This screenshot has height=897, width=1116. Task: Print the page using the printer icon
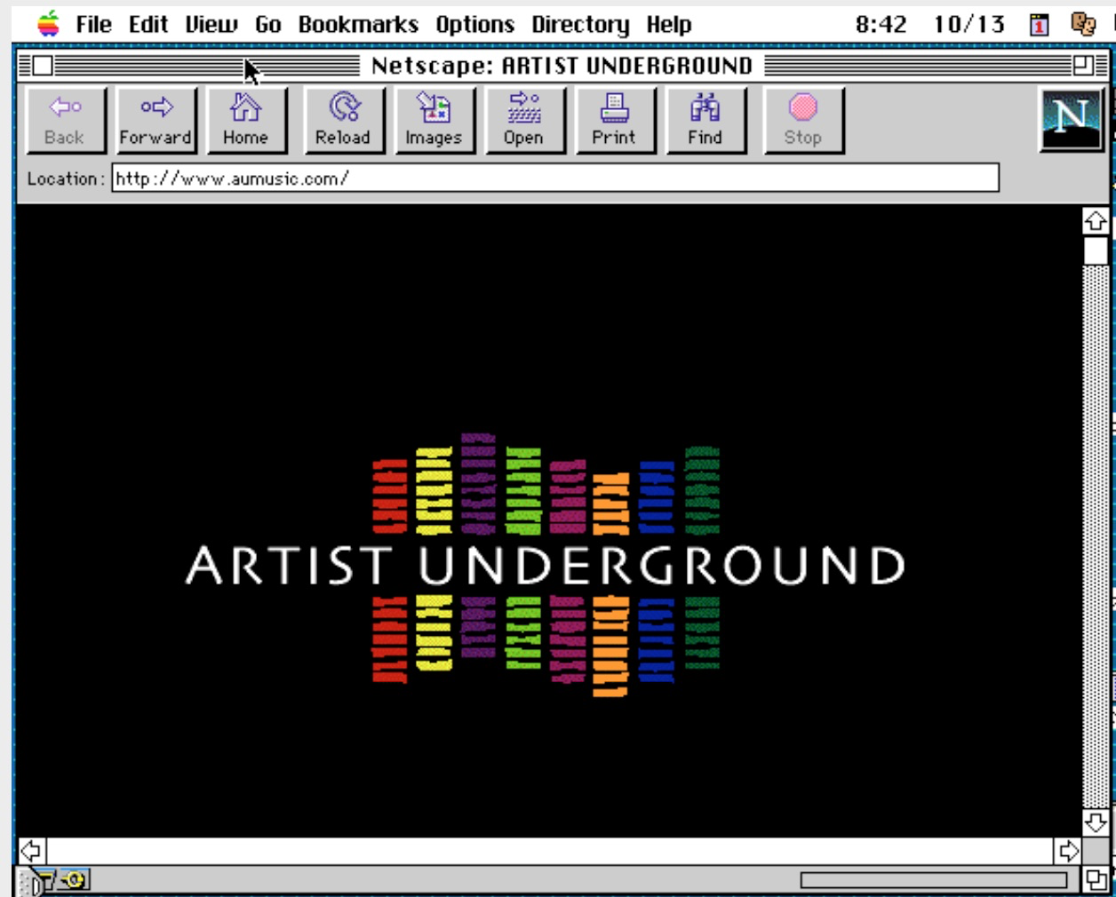(614, 121)
